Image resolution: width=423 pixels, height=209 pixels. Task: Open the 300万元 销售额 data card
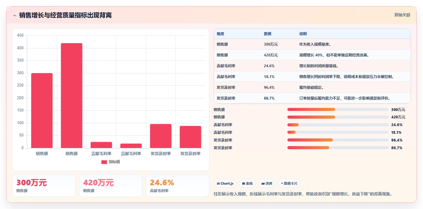(x=44, y=186)
